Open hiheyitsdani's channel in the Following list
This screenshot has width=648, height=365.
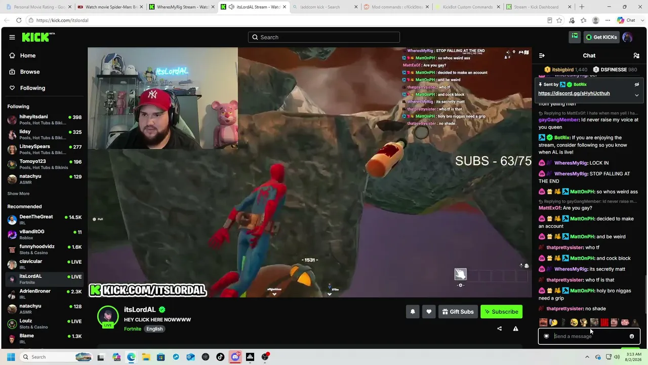point(44,120)
